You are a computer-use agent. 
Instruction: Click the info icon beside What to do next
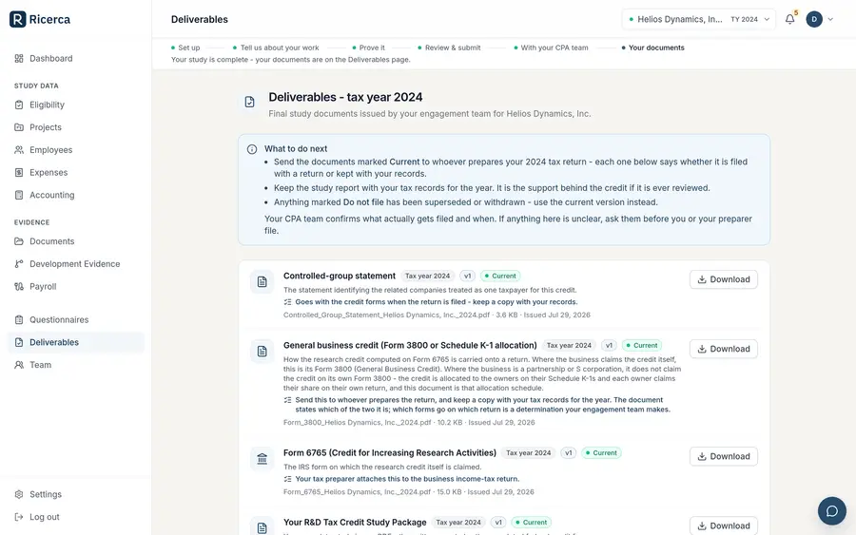pyautogui.click(x=252, y=149)
